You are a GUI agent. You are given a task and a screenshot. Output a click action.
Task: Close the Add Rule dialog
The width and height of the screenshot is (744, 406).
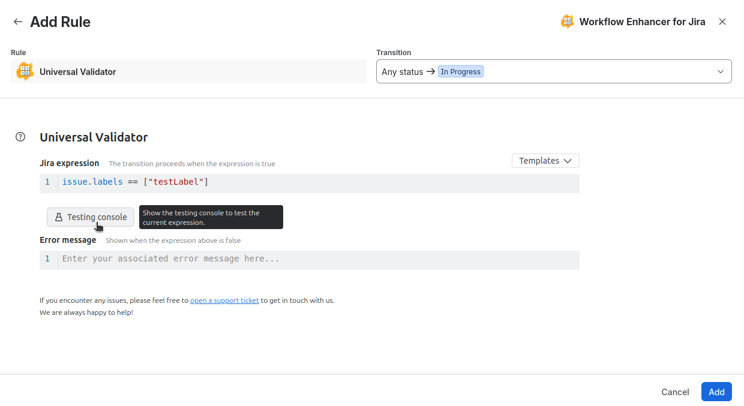[722, 22]
